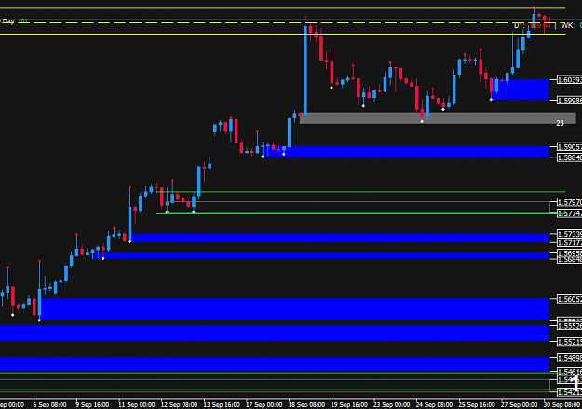582x409 pixels.
Task: Click the 17 Sep 00:00 time label
Action: click(x=264, y=404)
